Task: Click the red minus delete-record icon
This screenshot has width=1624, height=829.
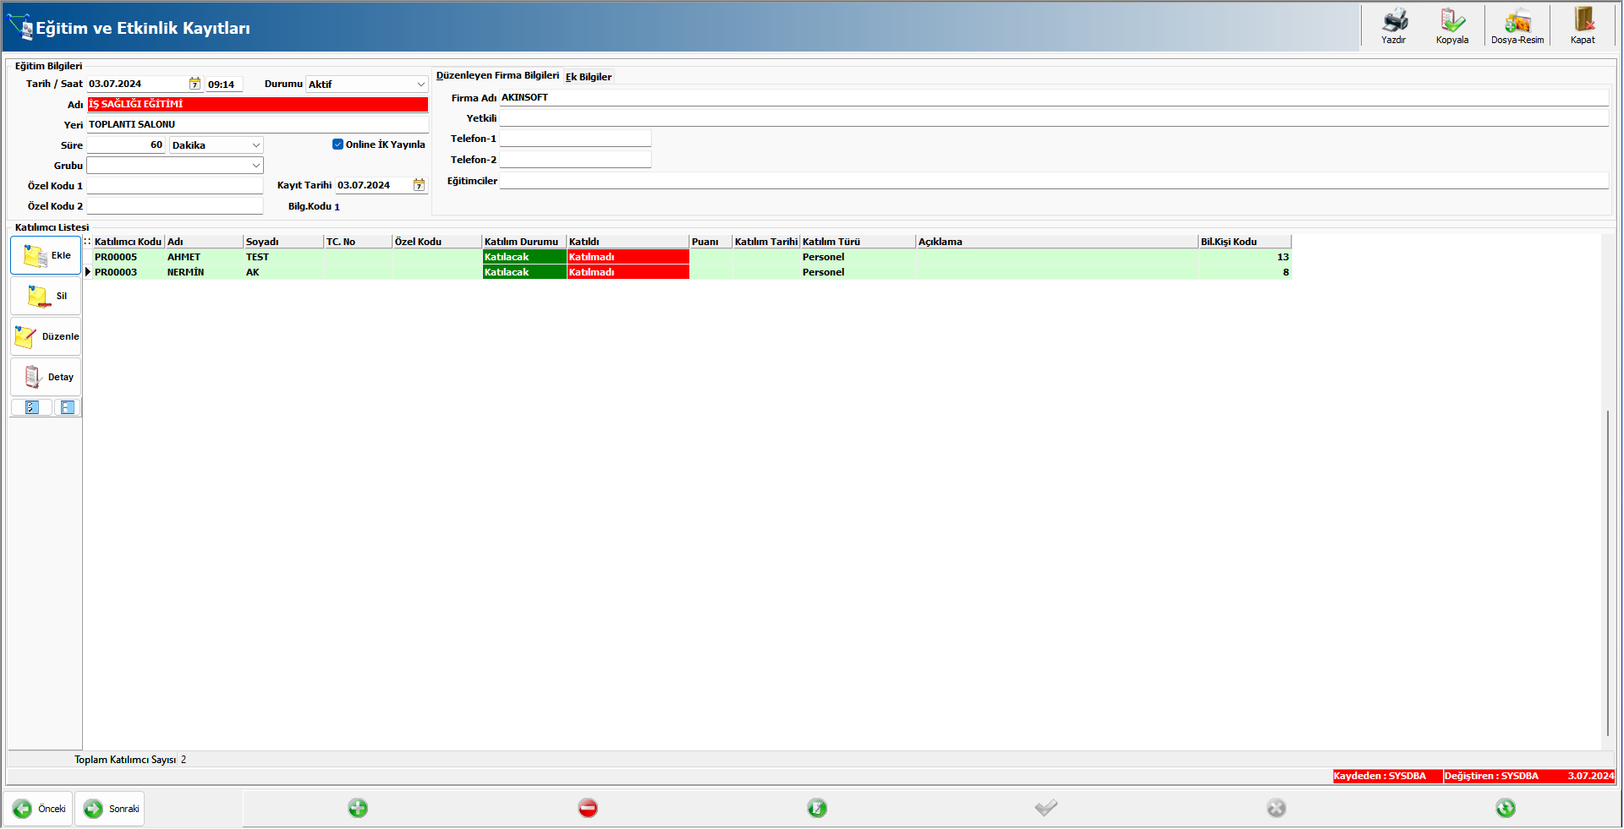Action: tap(588, 808)
